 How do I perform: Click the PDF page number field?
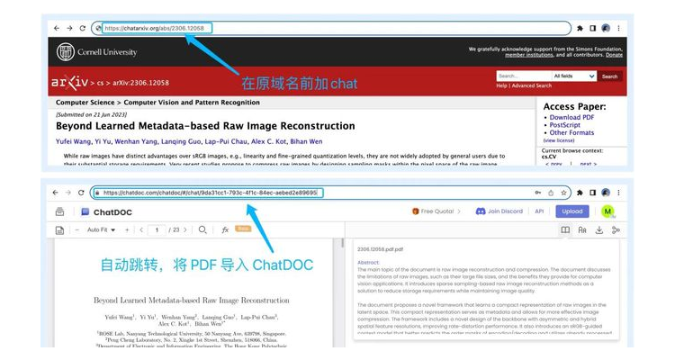(157, 230)
